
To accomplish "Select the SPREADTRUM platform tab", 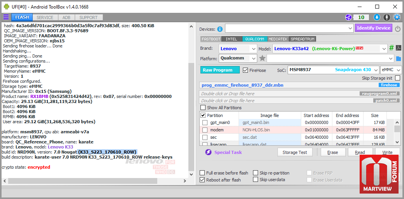I will click(302, 39).
